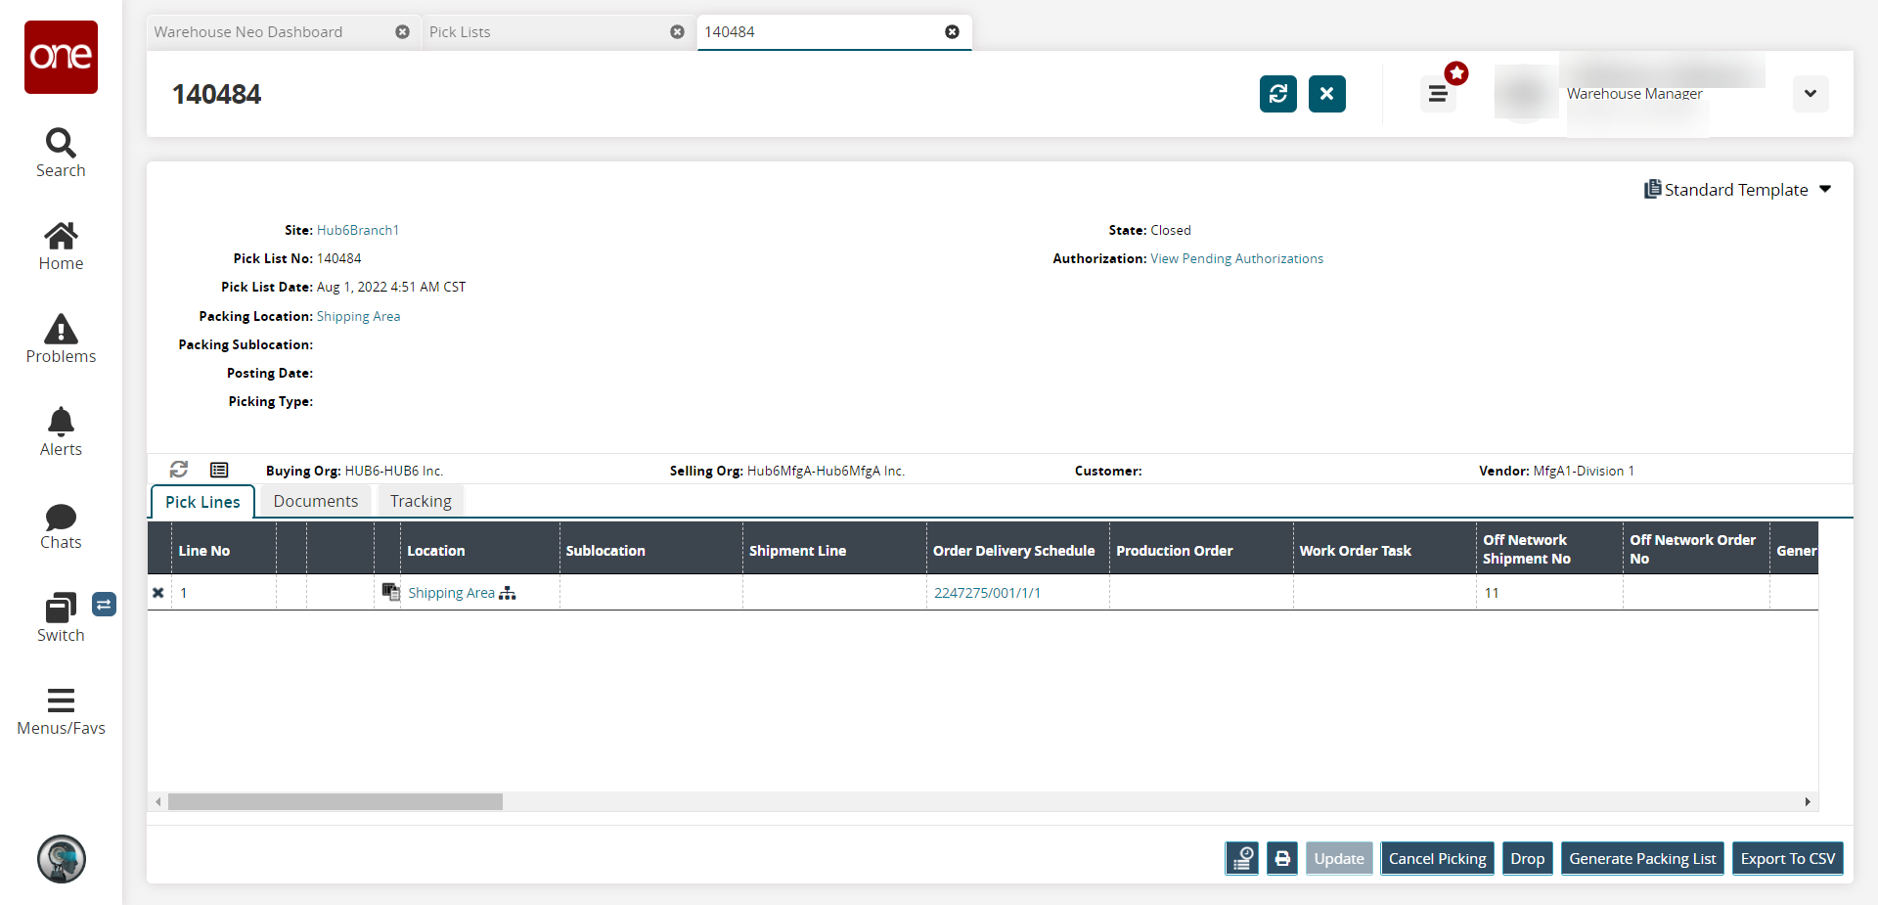
Task: Click the Warehouse Manager role text
Action: [1634, 94]
